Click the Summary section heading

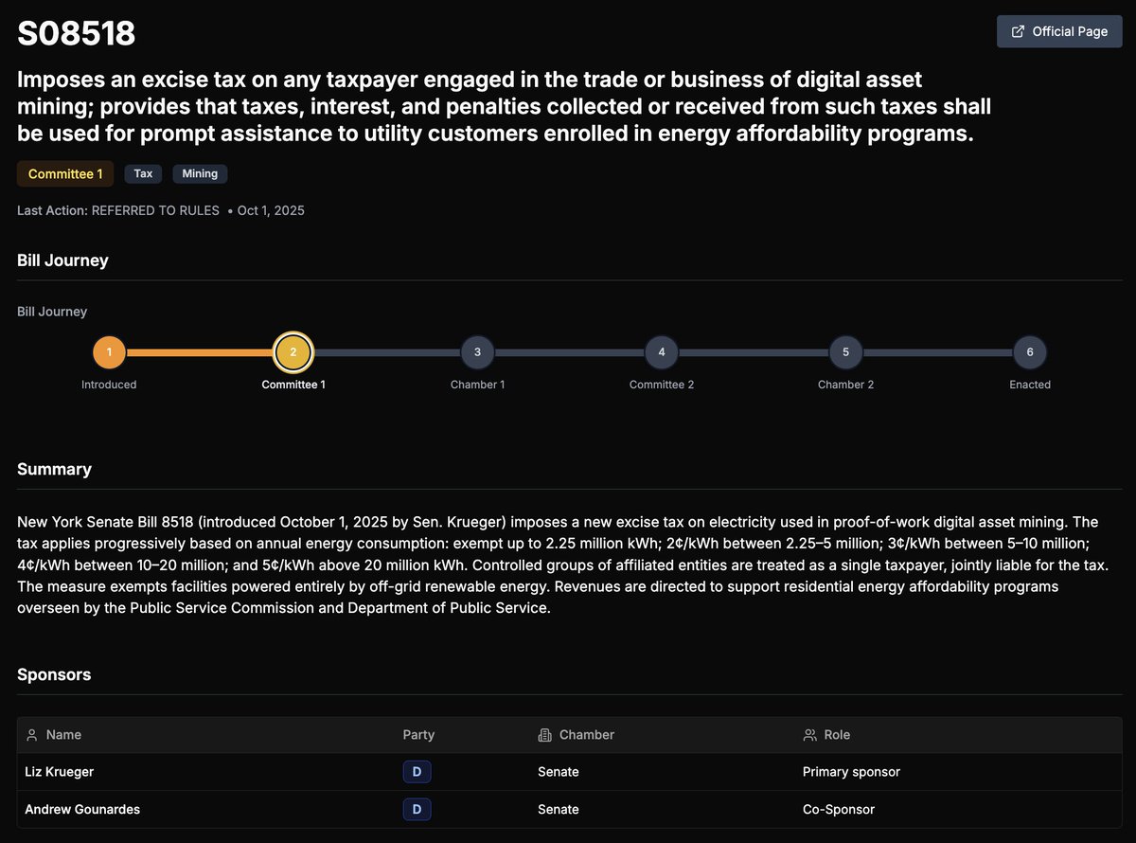click(54, 469)
